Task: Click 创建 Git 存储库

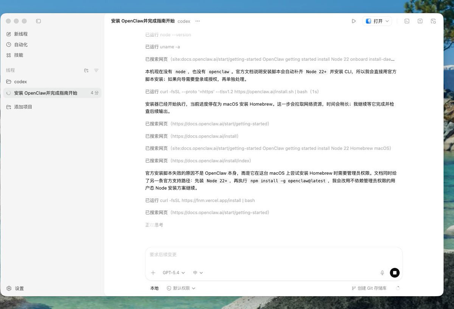Action: pyautogui.click(x=369, y=288)
